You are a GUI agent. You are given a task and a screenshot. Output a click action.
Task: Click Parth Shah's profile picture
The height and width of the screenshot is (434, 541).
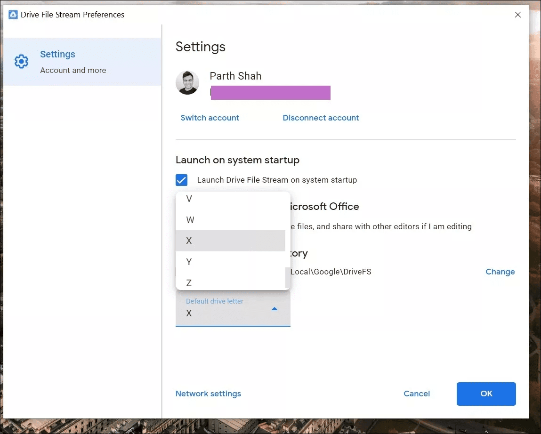pyautogui.click(x=187, y=83)
